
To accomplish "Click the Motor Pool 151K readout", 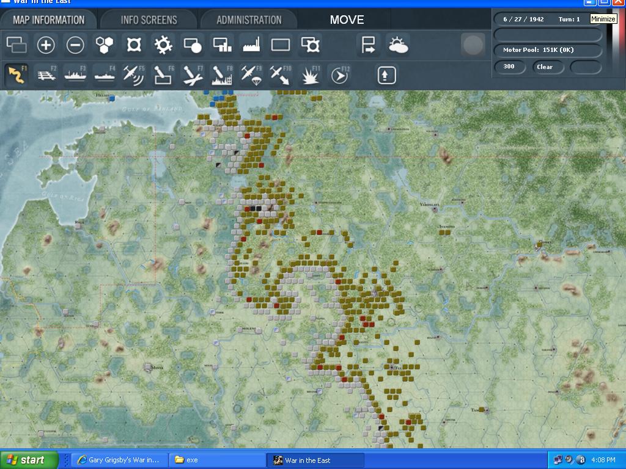I will [548, 50].
